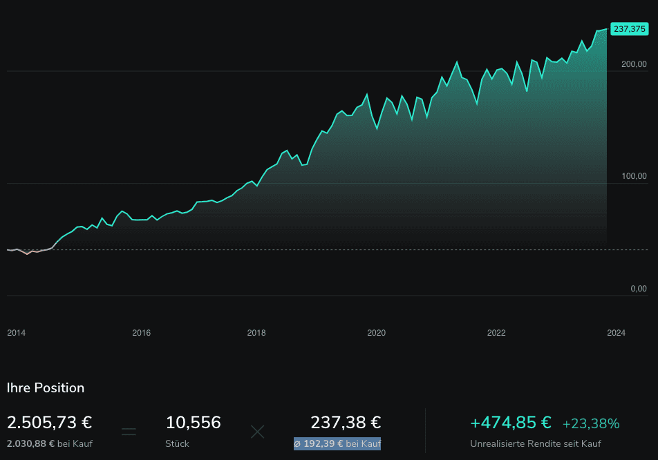Click the 100,00 y-axis label
The width and height of the screenshot is (658, 460).
[x=634, y=176]
